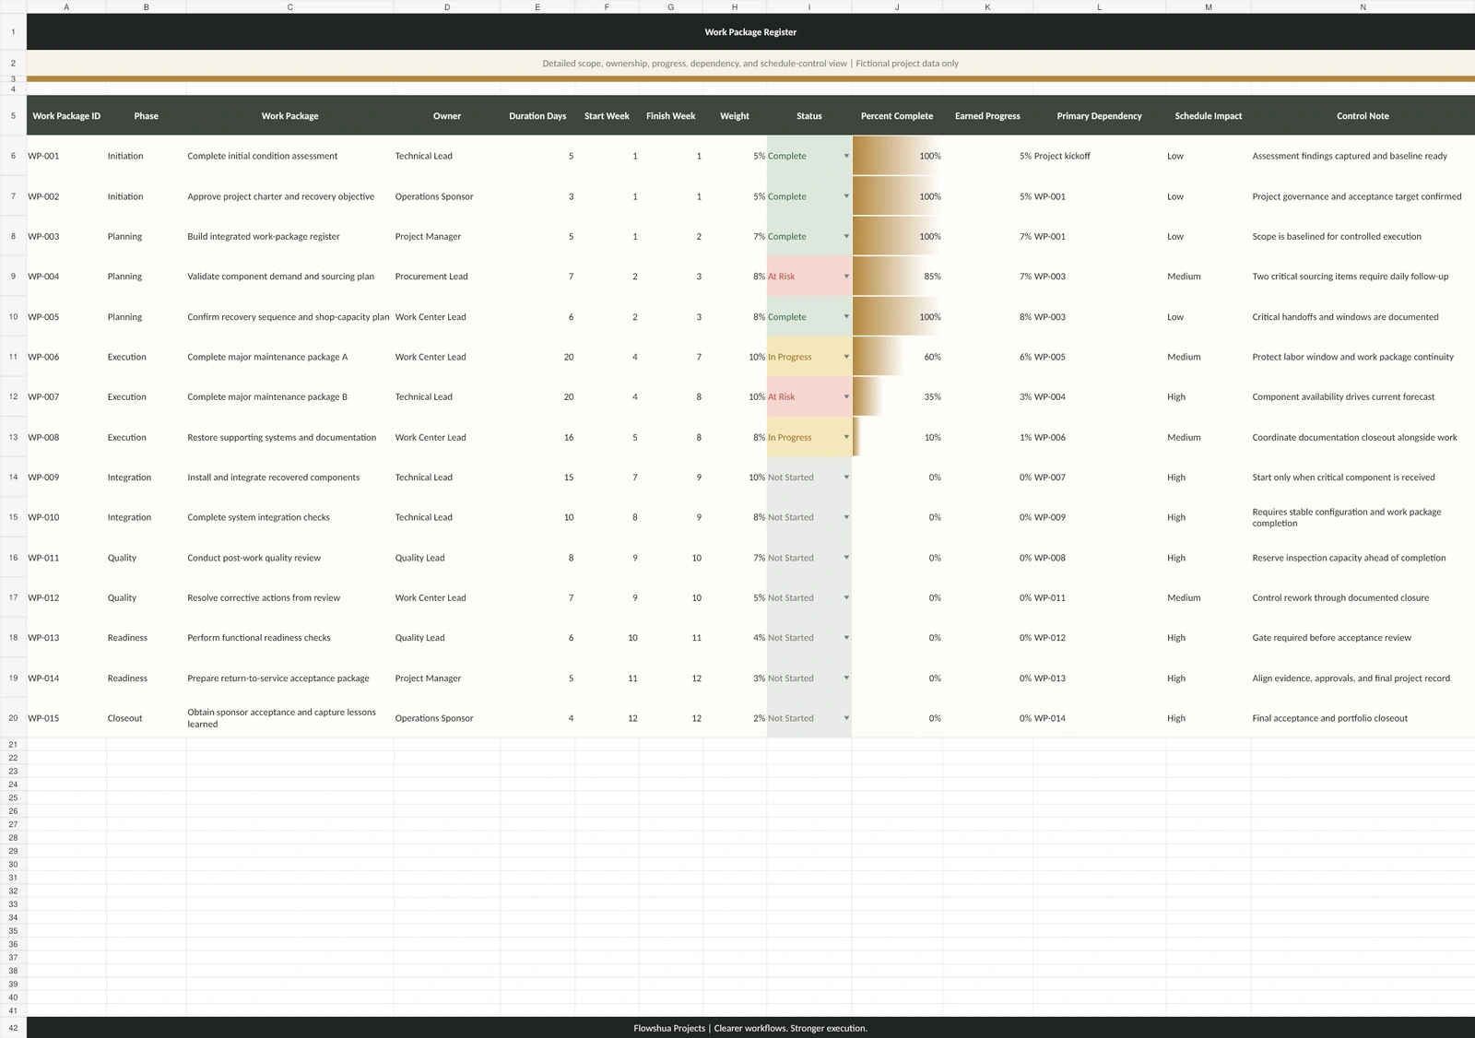
Task: Select the WP-015 ID cell
Action: coord(66,718)
